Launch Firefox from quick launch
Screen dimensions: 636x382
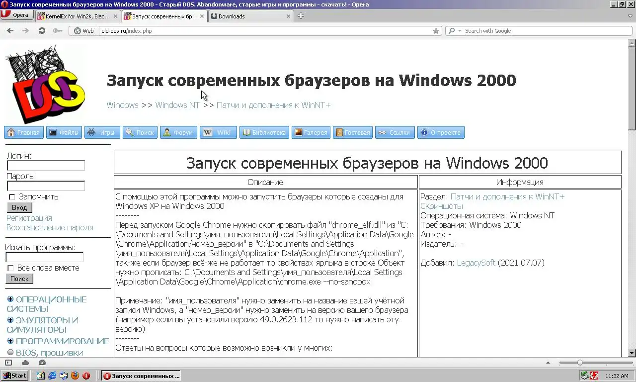tap(75, 376)
